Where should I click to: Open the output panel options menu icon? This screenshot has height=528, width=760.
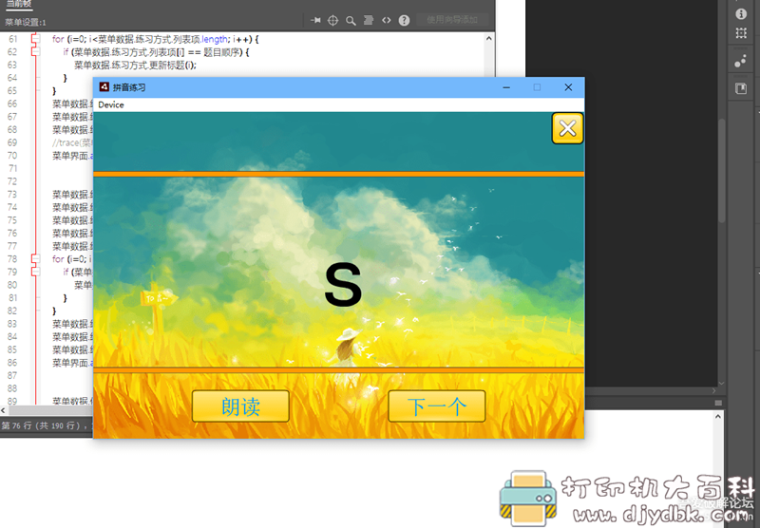click(718, 403)
